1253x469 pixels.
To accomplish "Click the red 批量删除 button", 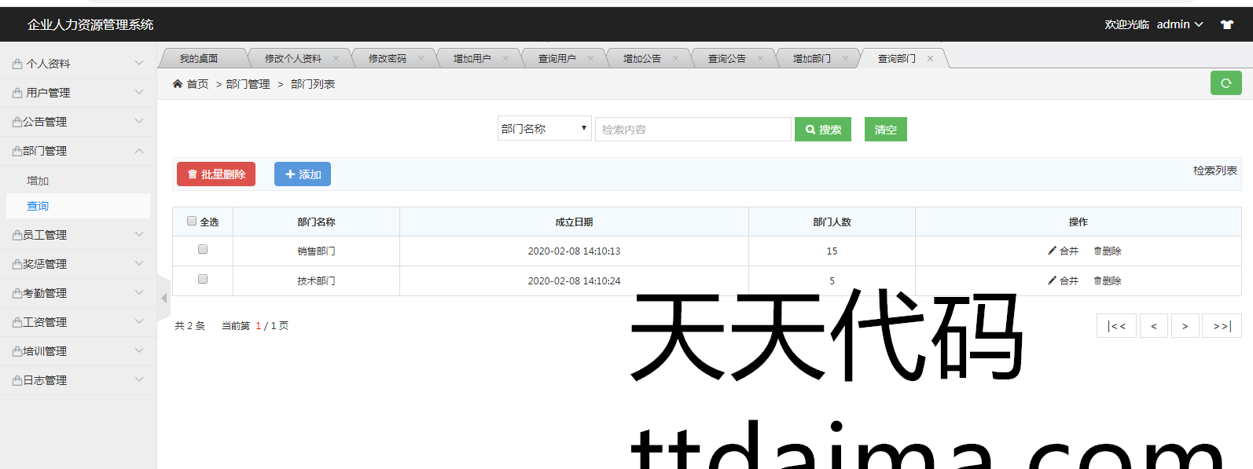I will pyautogui.click(x=216, y=174).
